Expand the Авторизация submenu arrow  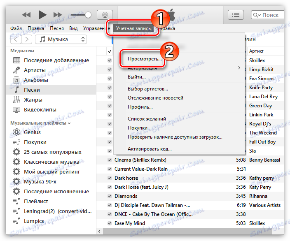tap(239, 68)
